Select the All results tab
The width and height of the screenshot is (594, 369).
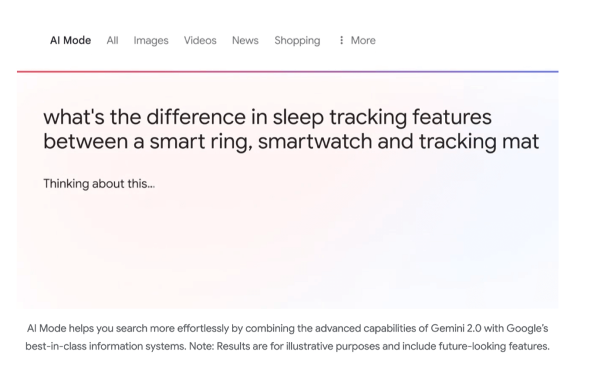(112, 40)
